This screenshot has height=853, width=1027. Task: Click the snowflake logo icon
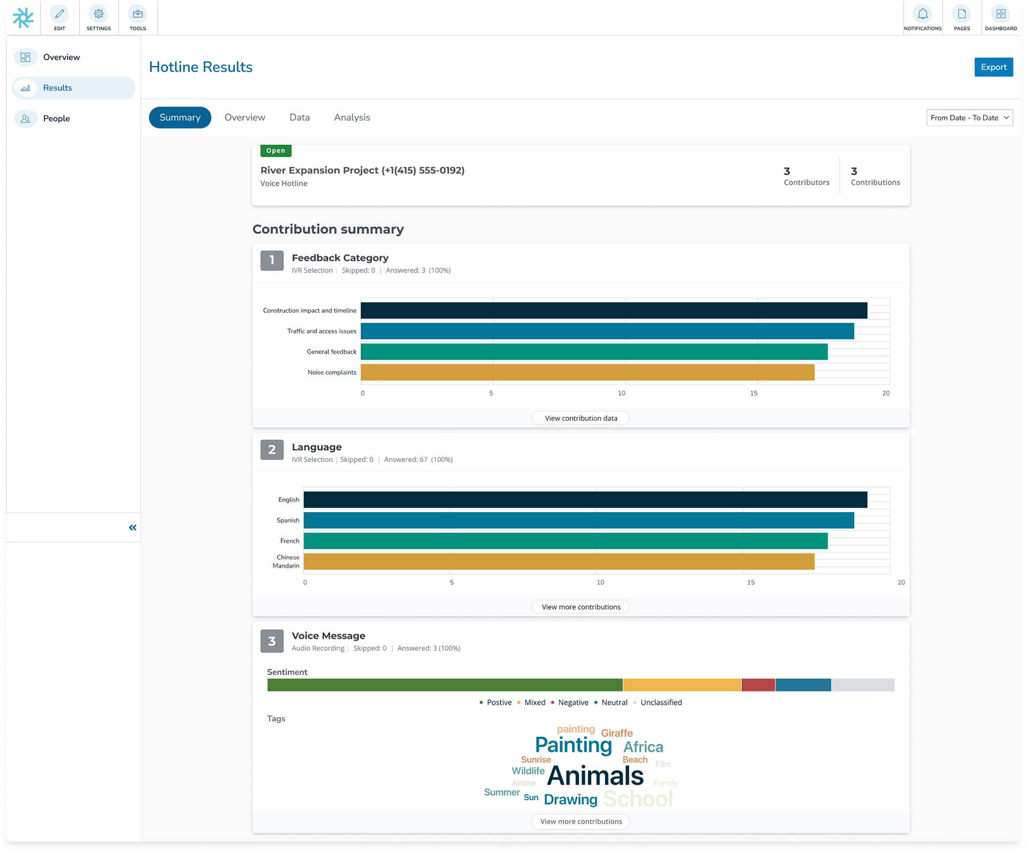point(23,18)
